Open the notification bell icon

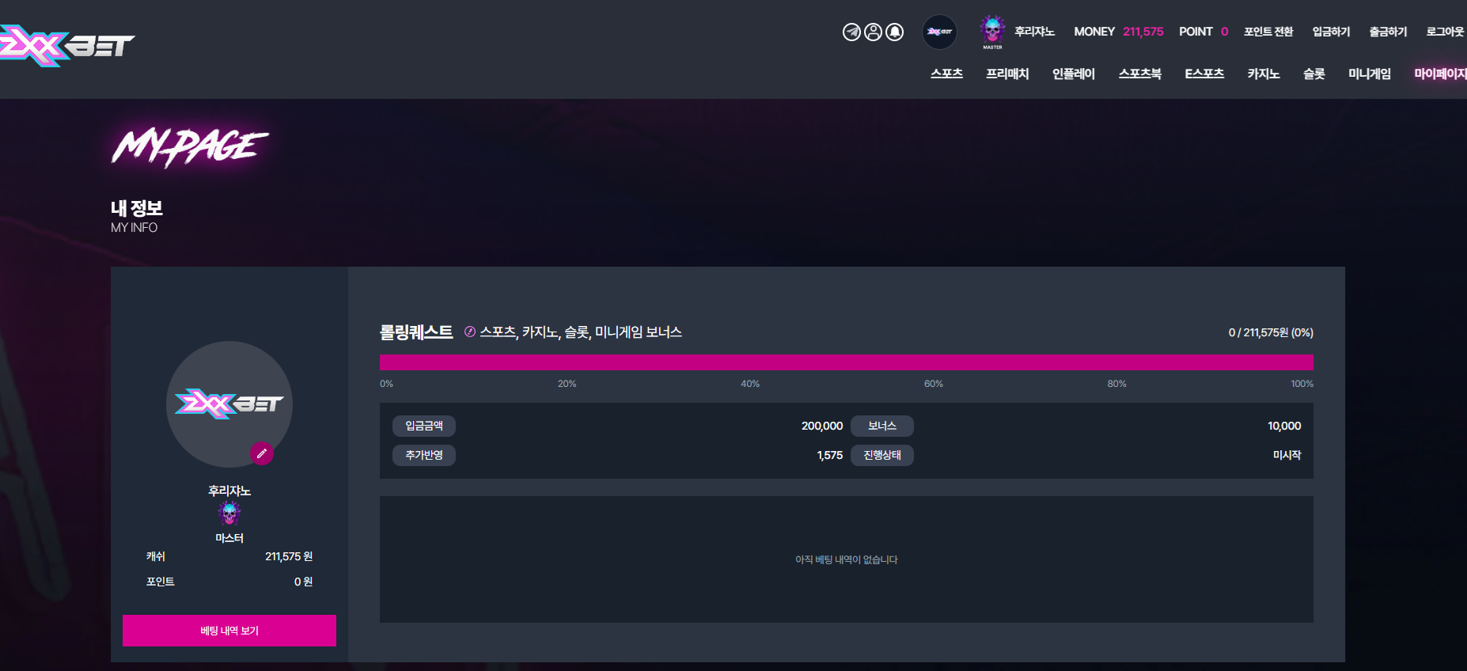895,32
